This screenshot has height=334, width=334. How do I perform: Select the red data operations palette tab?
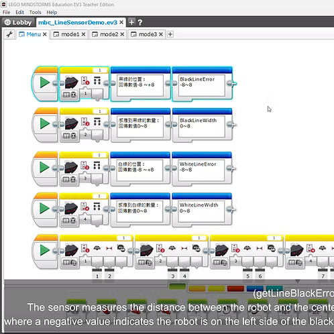coord(235,288)
